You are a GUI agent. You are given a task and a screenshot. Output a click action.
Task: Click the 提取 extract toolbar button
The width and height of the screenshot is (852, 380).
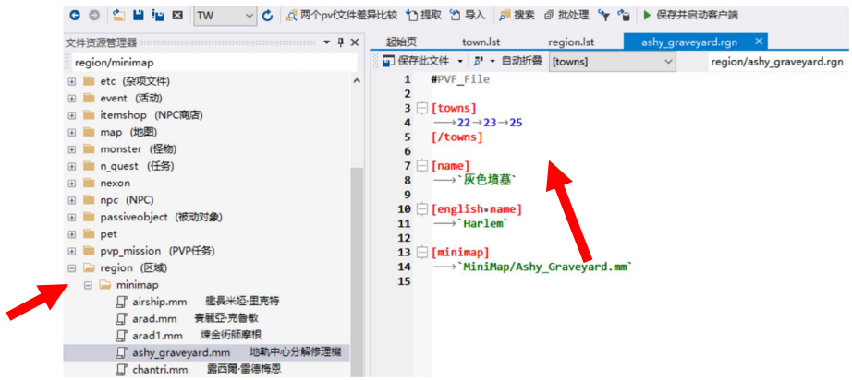[424, 16]
